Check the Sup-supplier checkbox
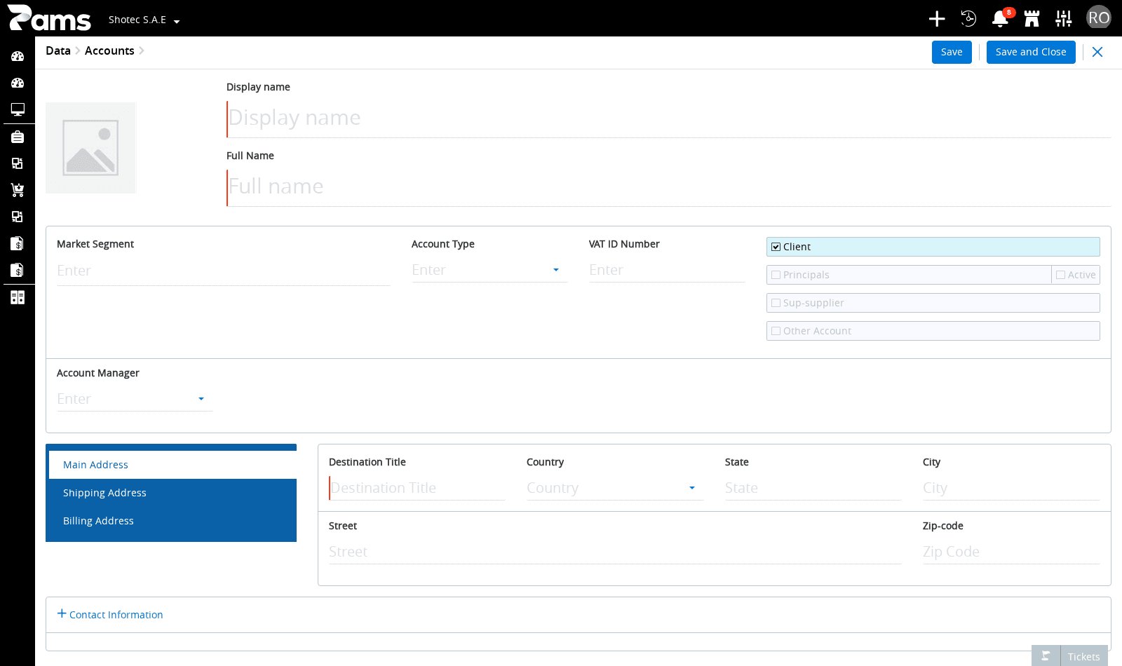The image size is (1122, 666). tap(776, 303)
